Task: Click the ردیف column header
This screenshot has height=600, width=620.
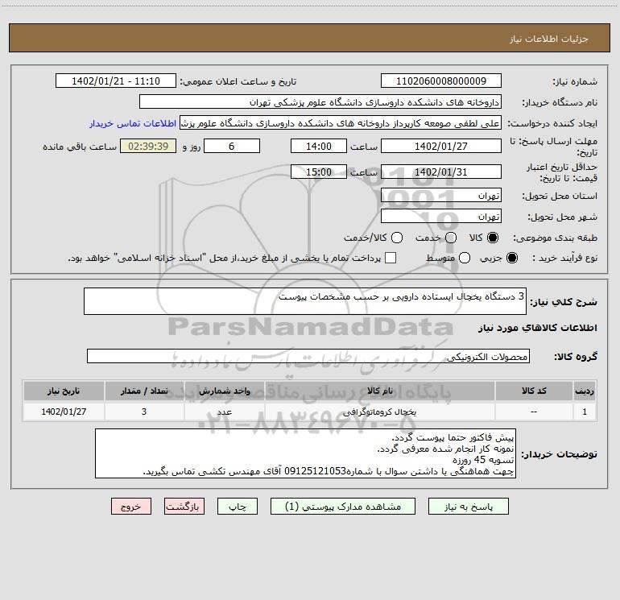Action: click(x=585, y=391)
